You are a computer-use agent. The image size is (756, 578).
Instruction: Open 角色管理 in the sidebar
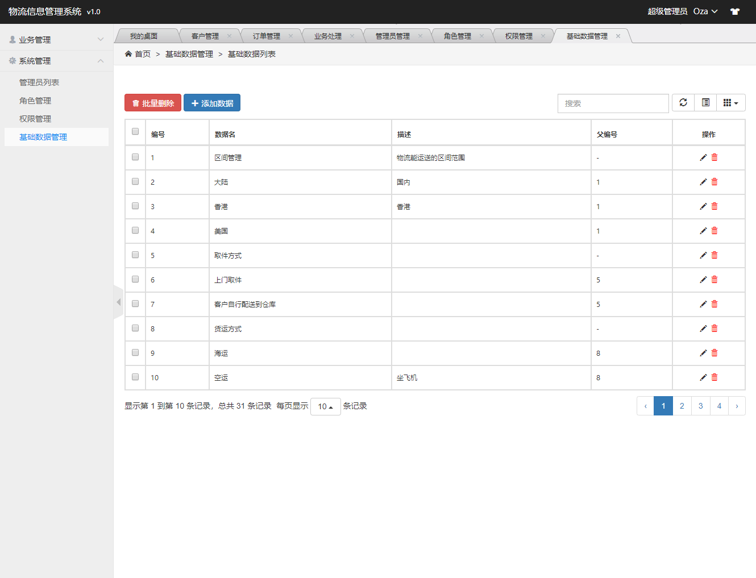coord(35,101)
